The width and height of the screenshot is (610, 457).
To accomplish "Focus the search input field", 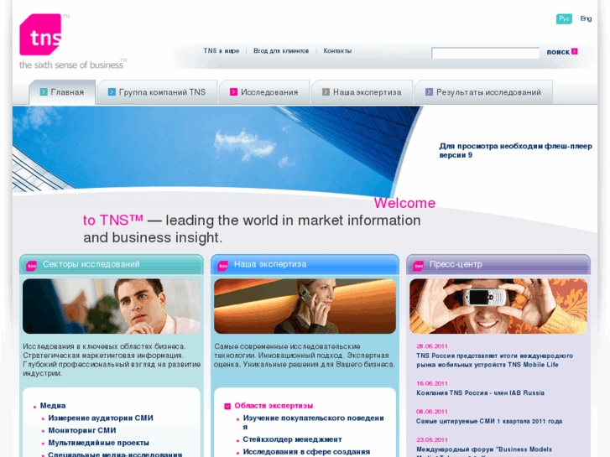I will [x=485, y=53].
